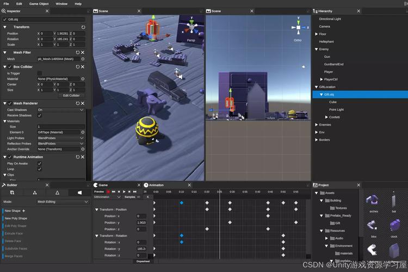This screenshot has height=272, width=408.
Task: Click the New Poly Shape button
Action: 15,218
